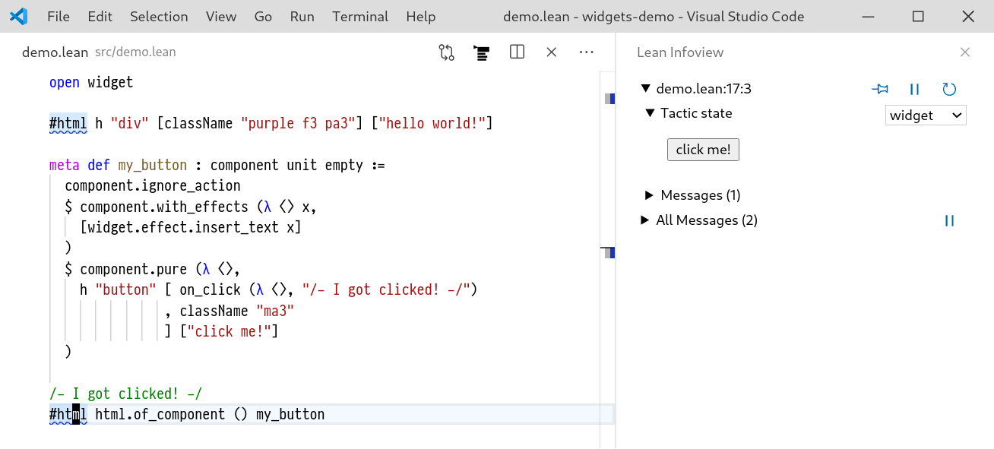Open the widget view dropdown

point(925,115)
